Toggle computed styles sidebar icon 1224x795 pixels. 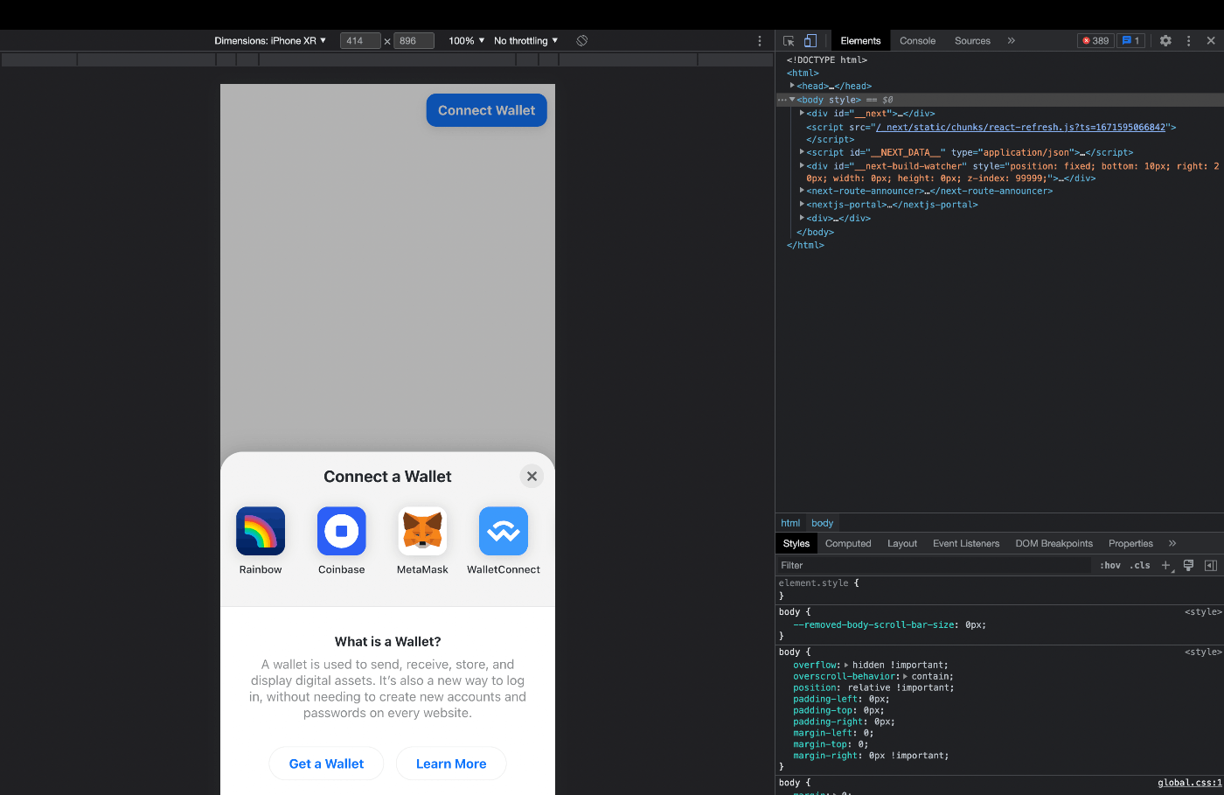pos(1211,566)
